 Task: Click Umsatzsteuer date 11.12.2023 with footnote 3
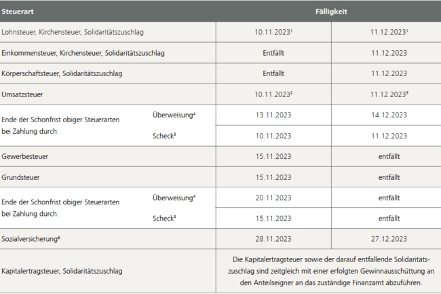[389, 94]
